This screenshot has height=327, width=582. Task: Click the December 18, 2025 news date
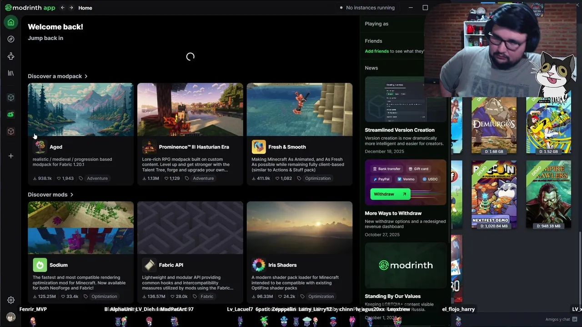[x=384, y=151]
